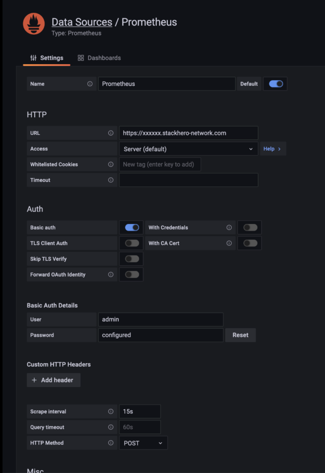
Task: Click the Add header button
Action: pyautogui.click(x=53, y=380)
